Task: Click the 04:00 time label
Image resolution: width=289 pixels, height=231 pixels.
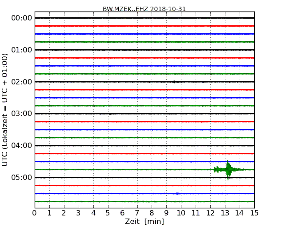Action: pyautogui.click(x=21, y=146)
